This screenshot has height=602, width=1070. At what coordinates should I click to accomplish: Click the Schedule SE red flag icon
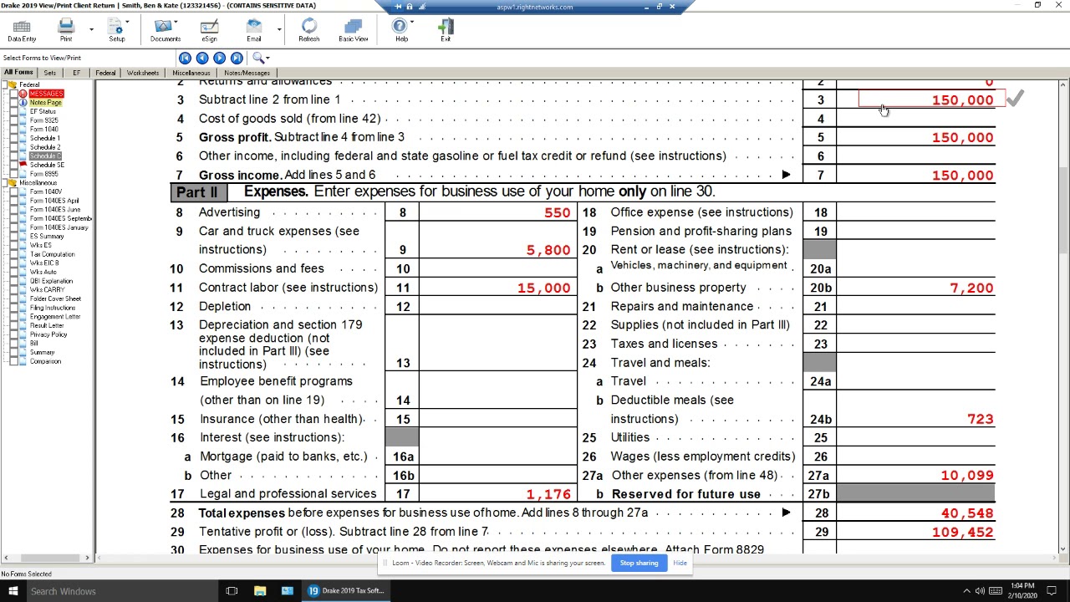click(23, 165)
